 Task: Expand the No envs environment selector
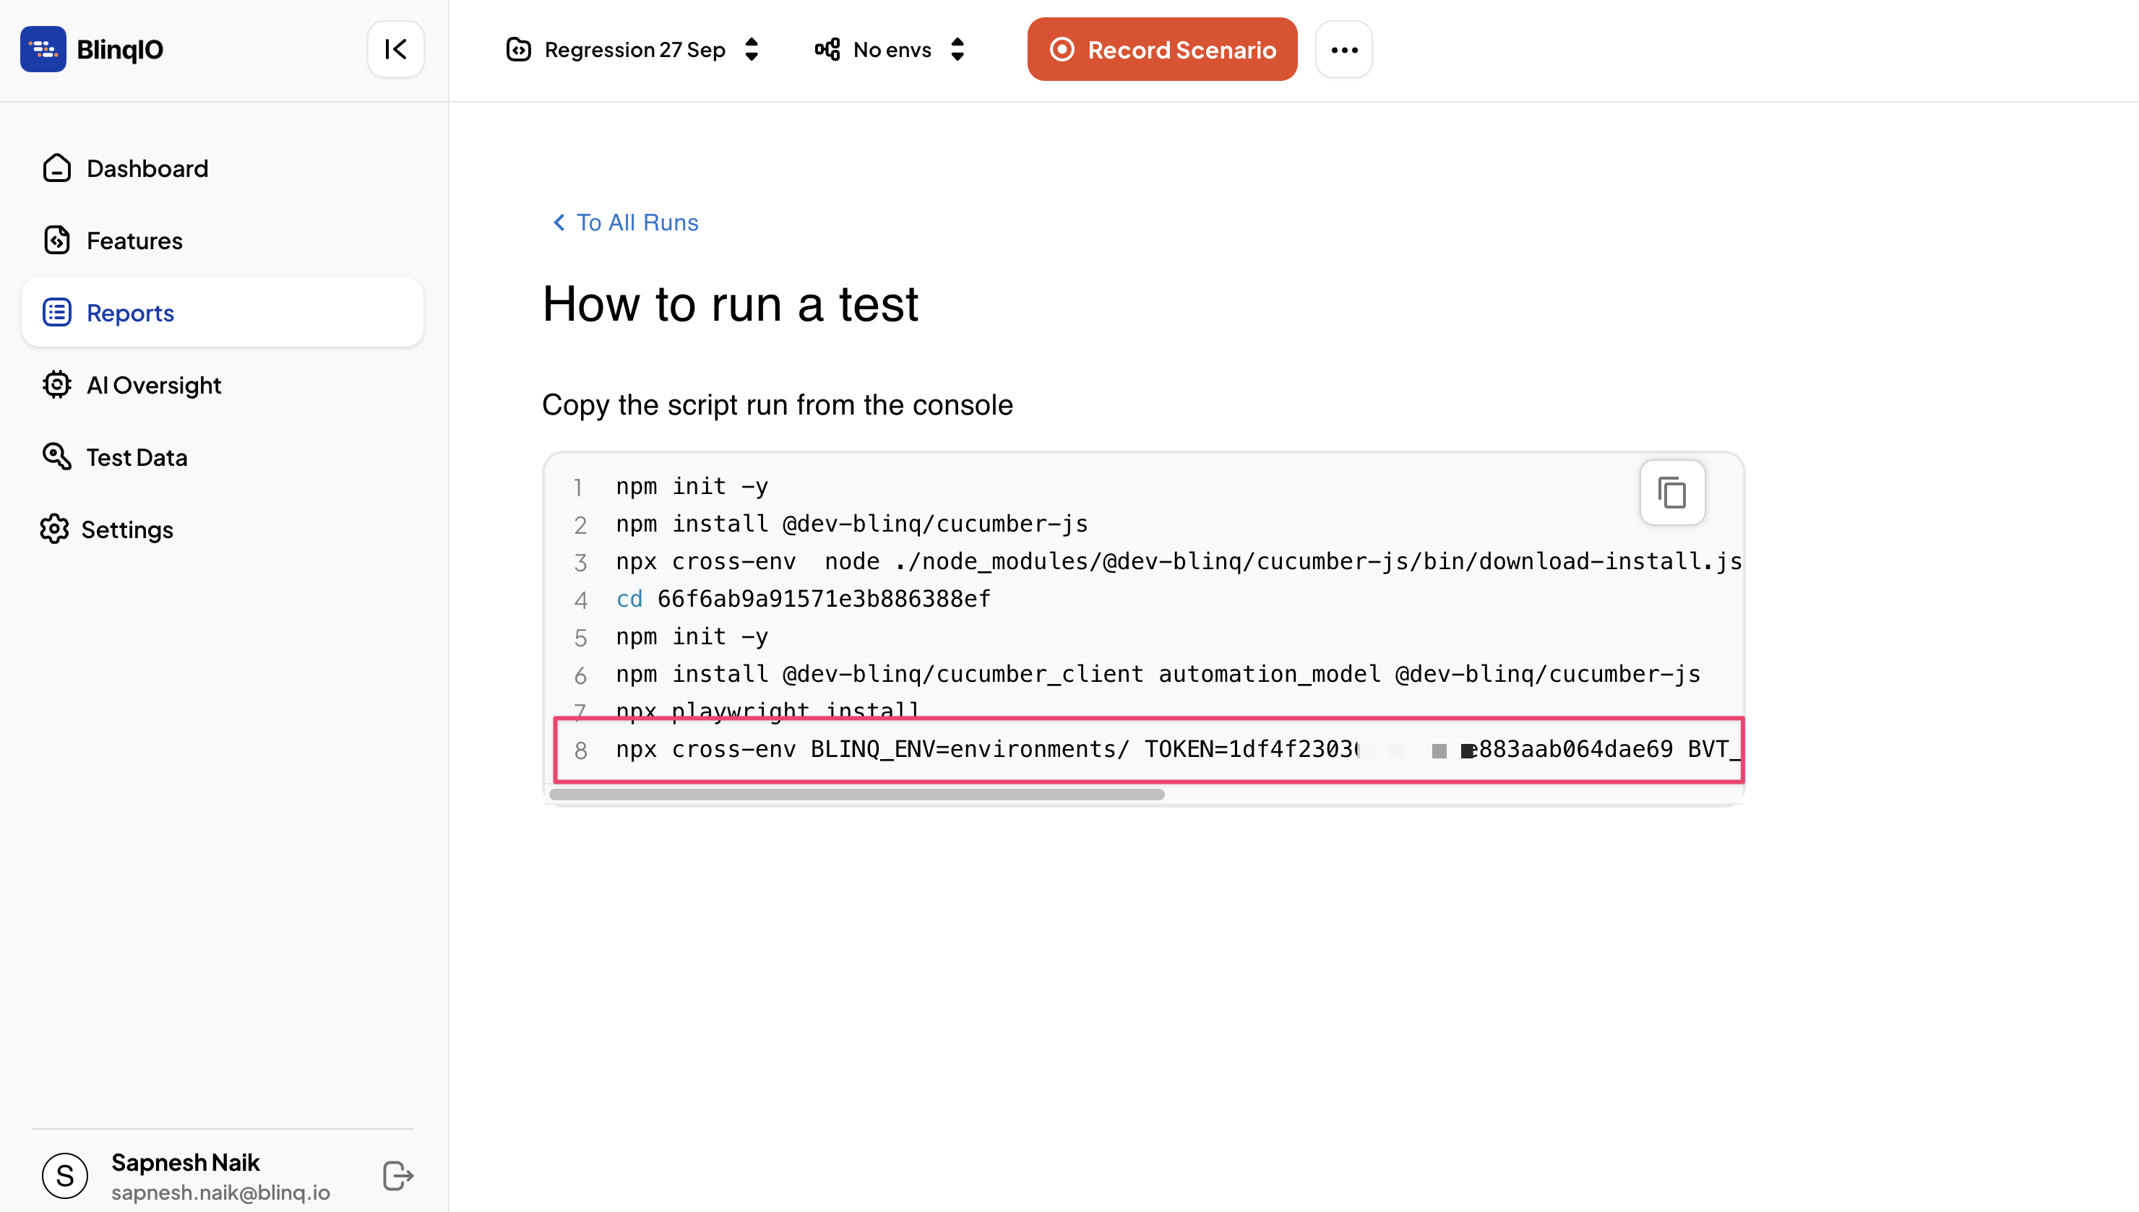pyautogui.click(x=890, y=49)
